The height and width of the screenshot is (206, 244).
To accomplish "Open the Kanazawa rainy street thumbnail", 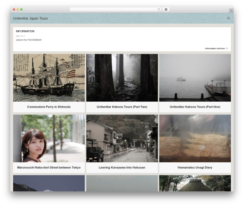I will pos(122,138).
